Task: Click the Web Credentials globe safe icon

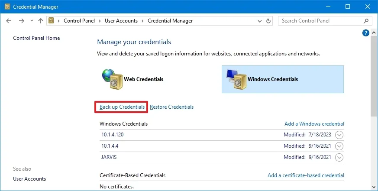Action: [x=112, y=79]
